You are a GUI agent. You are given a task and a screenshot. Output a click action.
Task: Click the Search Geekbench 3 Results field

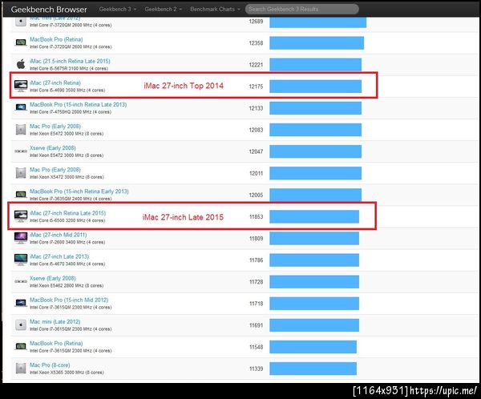coord(302,9)
